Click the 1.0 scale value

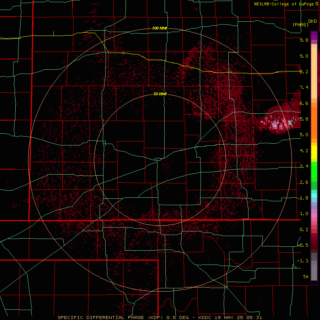304,214
